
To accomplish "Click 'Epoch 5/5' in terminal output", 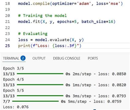I will pos(13,90).
